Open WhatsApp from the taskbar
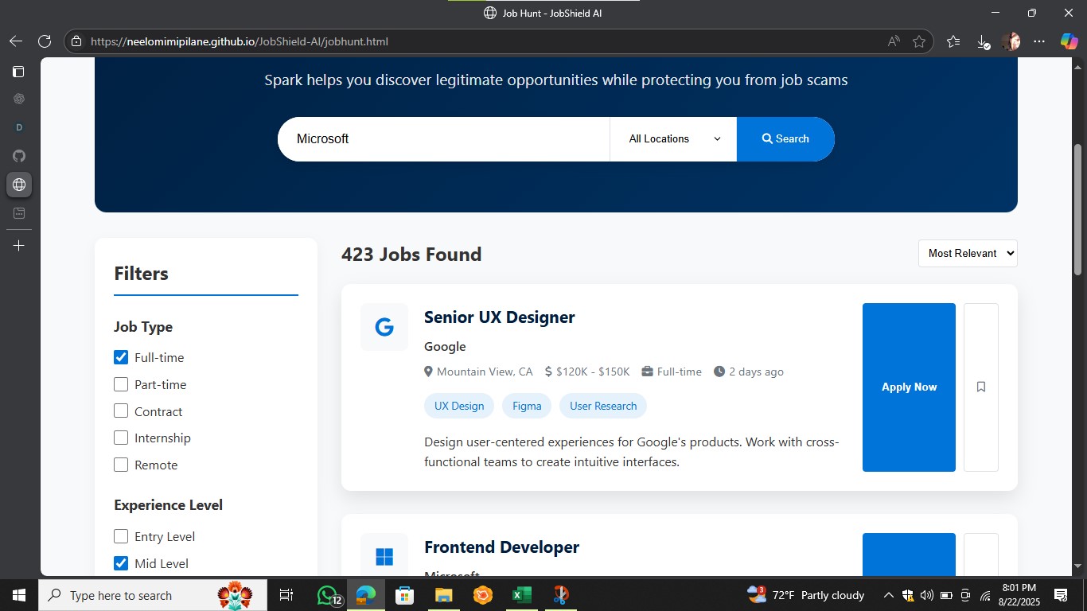 (328, 595)
